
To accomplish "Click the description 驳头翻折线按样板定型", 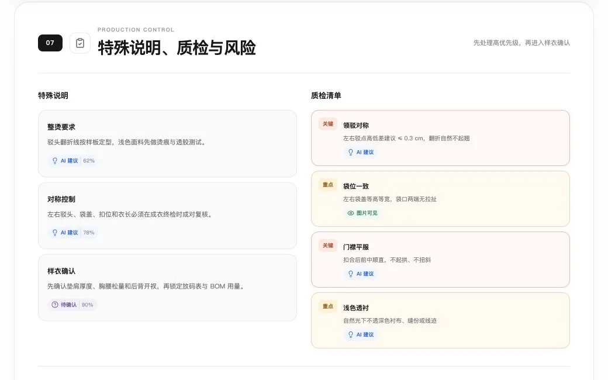I will click(x=127, y=142).
